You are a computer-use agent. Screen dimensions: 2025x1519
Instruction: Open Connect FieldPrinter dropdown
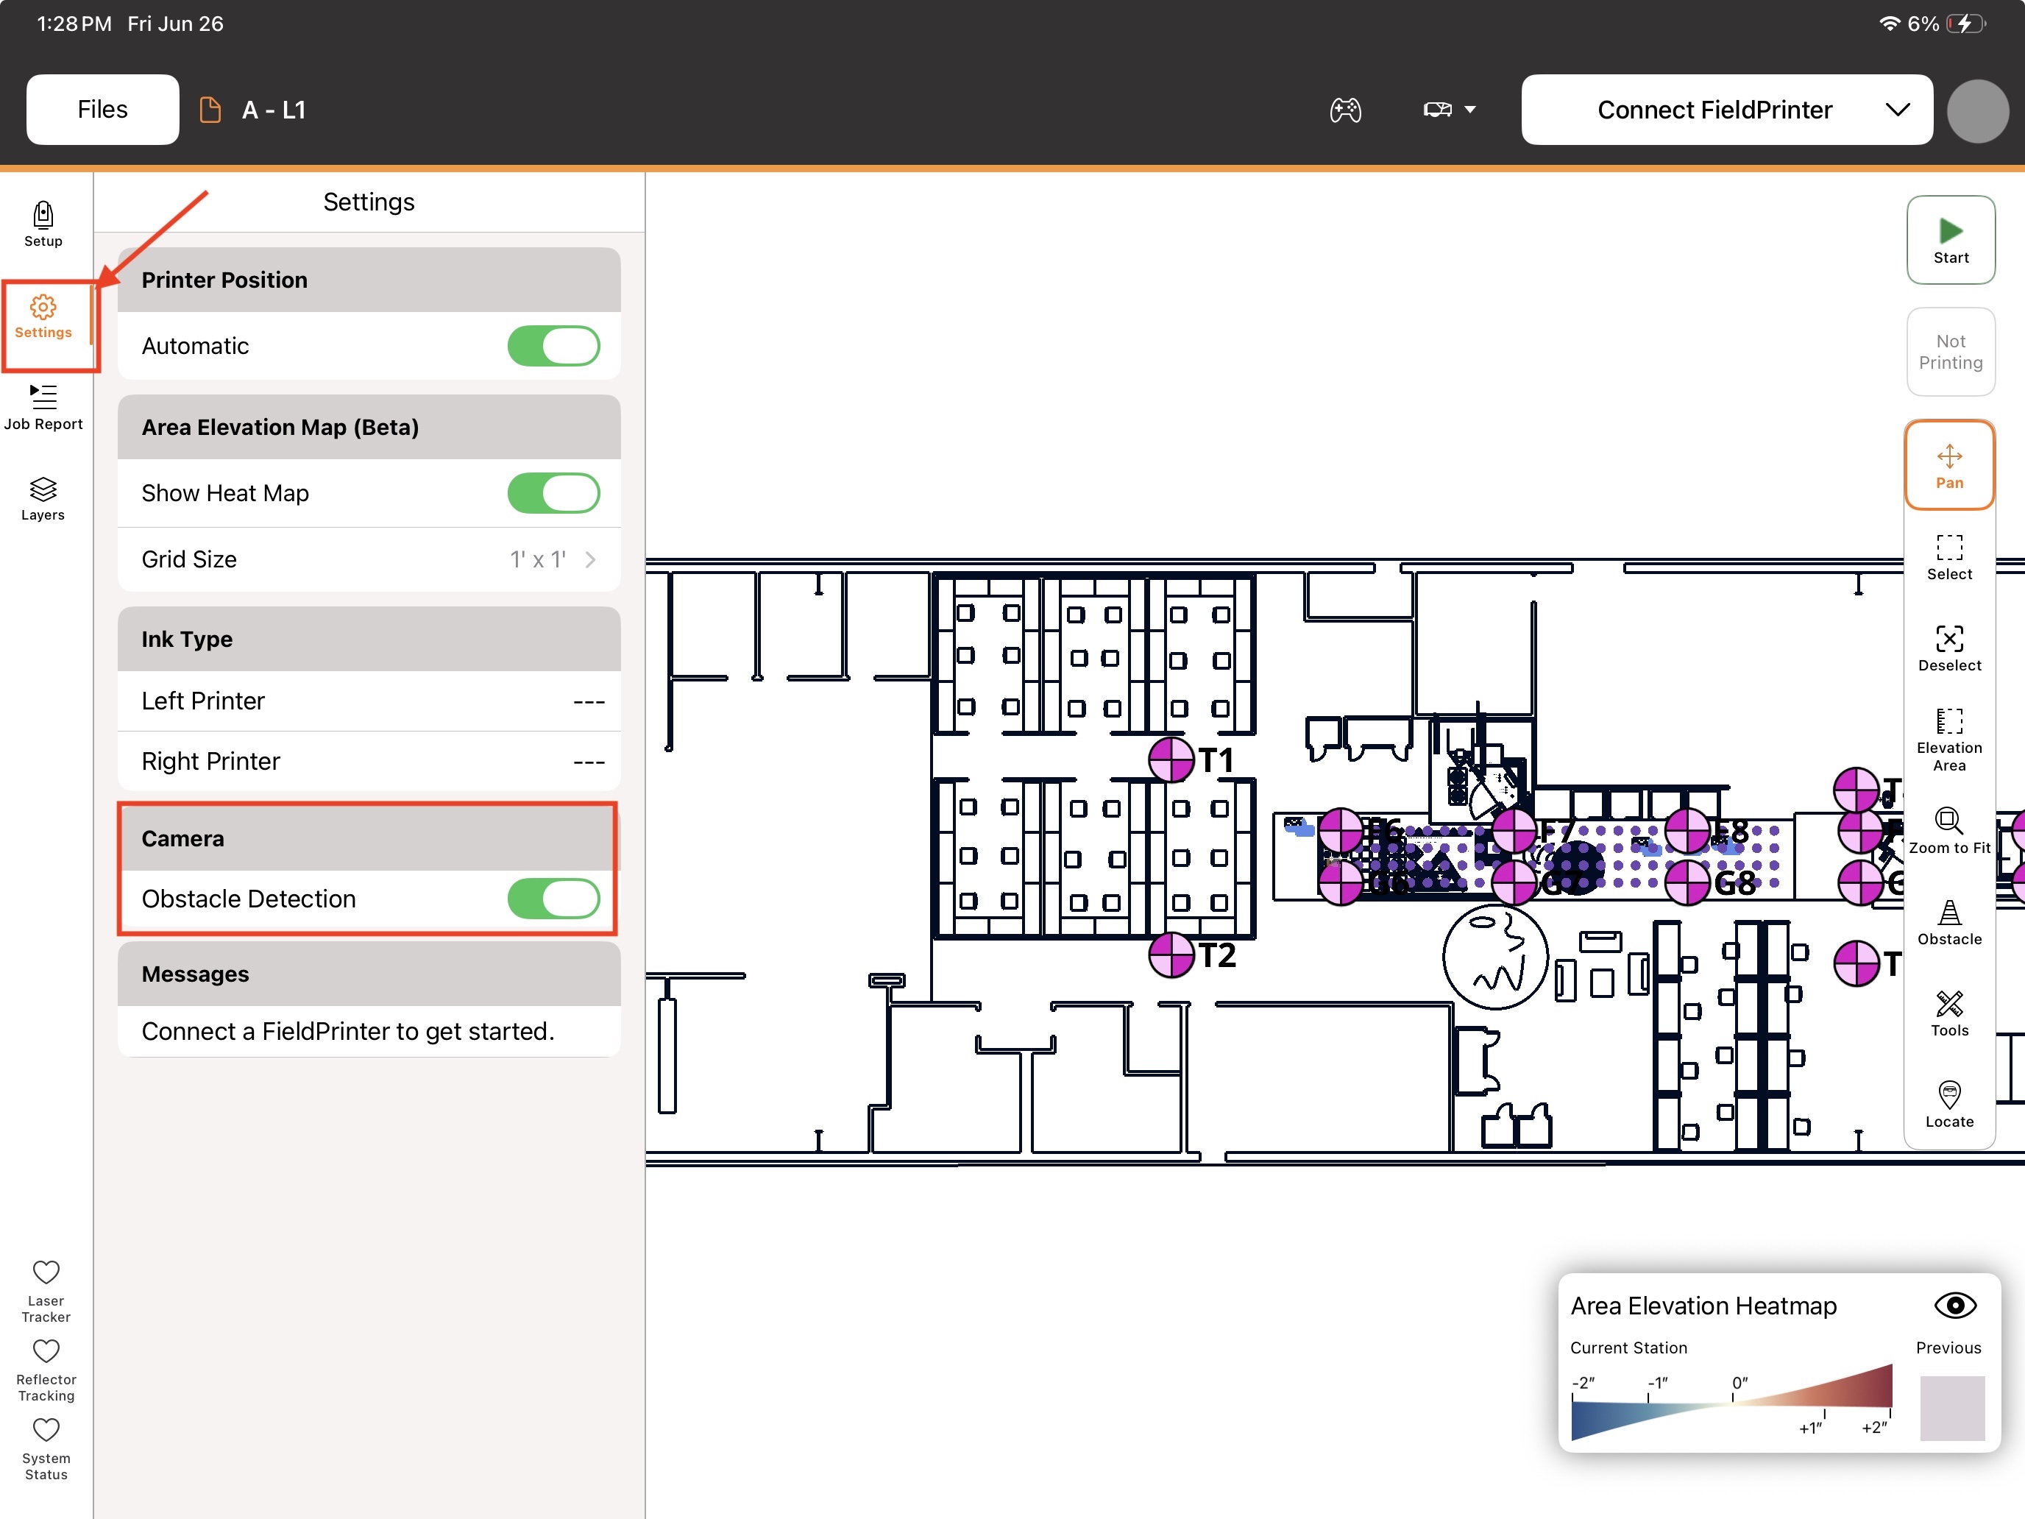1726,110
